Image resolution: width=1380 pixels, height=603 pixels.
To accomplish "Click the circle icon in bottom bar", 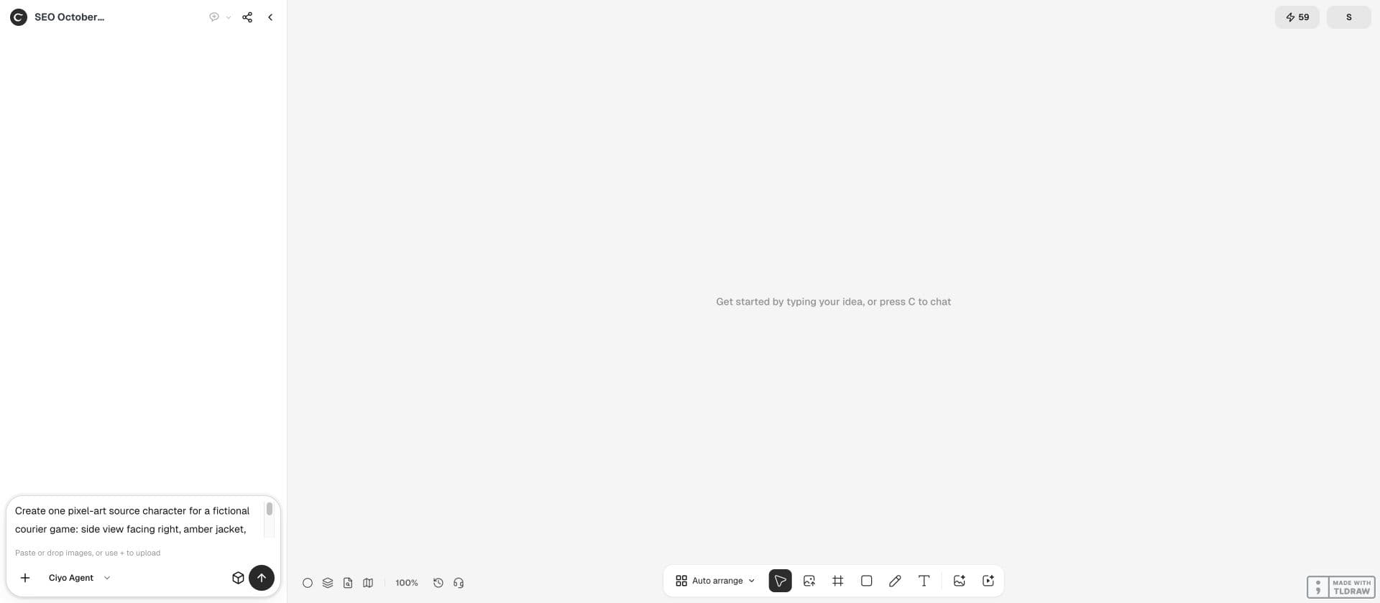I will [x=308, y=583].
